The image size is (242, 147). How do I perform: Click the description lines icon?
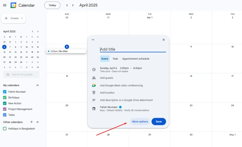(94, 100)
